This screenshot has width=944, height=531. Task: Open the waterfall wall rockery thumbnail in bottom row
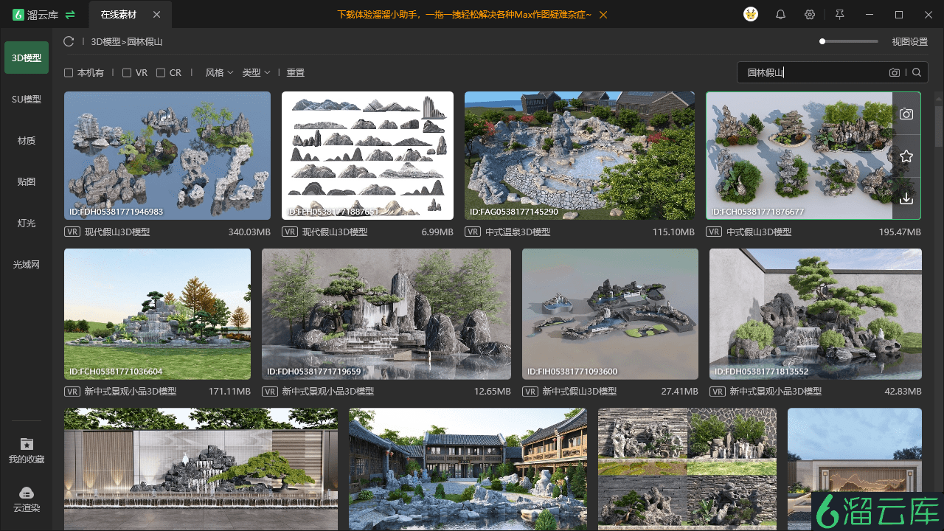(x=201, y=469)
